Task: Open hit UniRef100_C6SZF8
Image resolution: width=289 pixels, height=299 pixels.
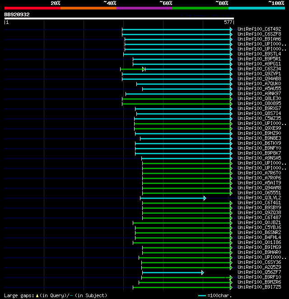Action: click(259, 34)
